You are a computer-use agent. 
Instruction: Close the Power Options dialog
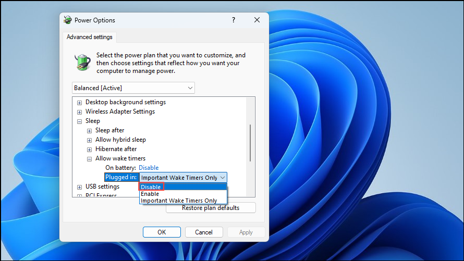pos(257,20)
